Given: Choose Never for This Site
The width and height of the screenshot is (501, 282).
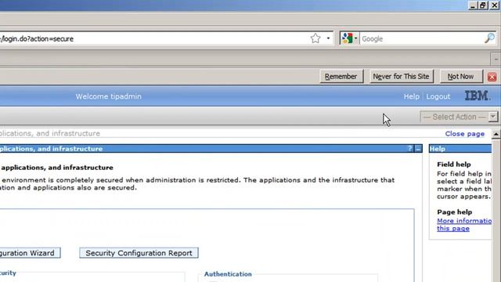Looking at the screenshot, I should [x=401, y=77].
